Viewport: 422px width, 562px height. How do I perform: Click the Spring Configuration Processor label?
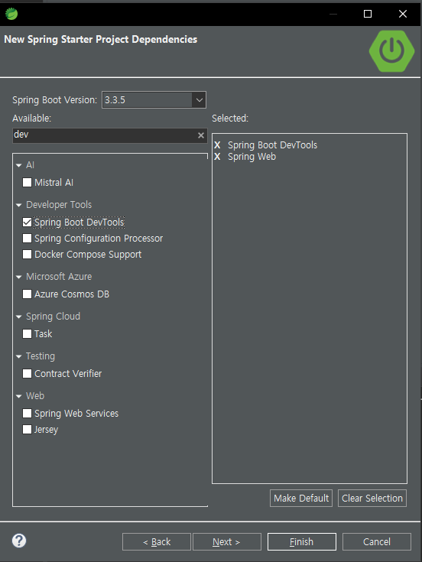click(x=99, y=239)
